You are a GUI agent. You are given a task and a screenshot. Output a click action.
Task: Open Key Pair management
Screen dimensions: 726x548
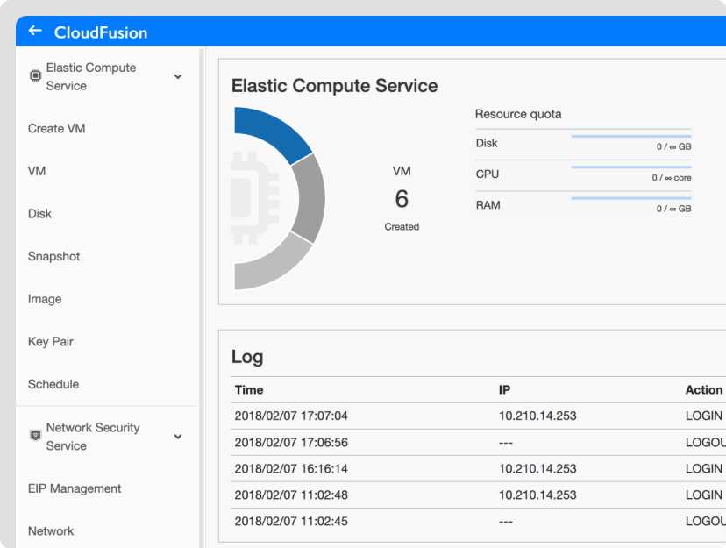coord(51,341)
